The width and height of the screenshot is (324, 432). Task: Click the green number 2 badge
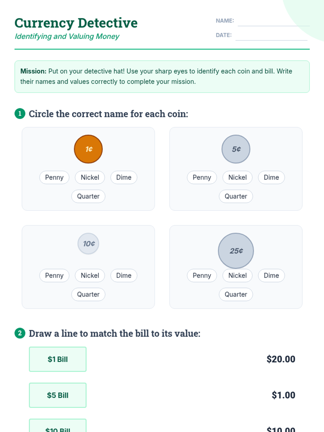(x=20, y=333)
